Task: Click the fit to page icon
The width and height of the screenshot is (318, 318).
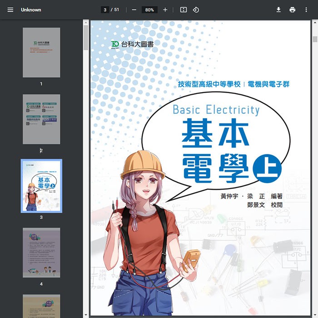Action: point(183,10)
